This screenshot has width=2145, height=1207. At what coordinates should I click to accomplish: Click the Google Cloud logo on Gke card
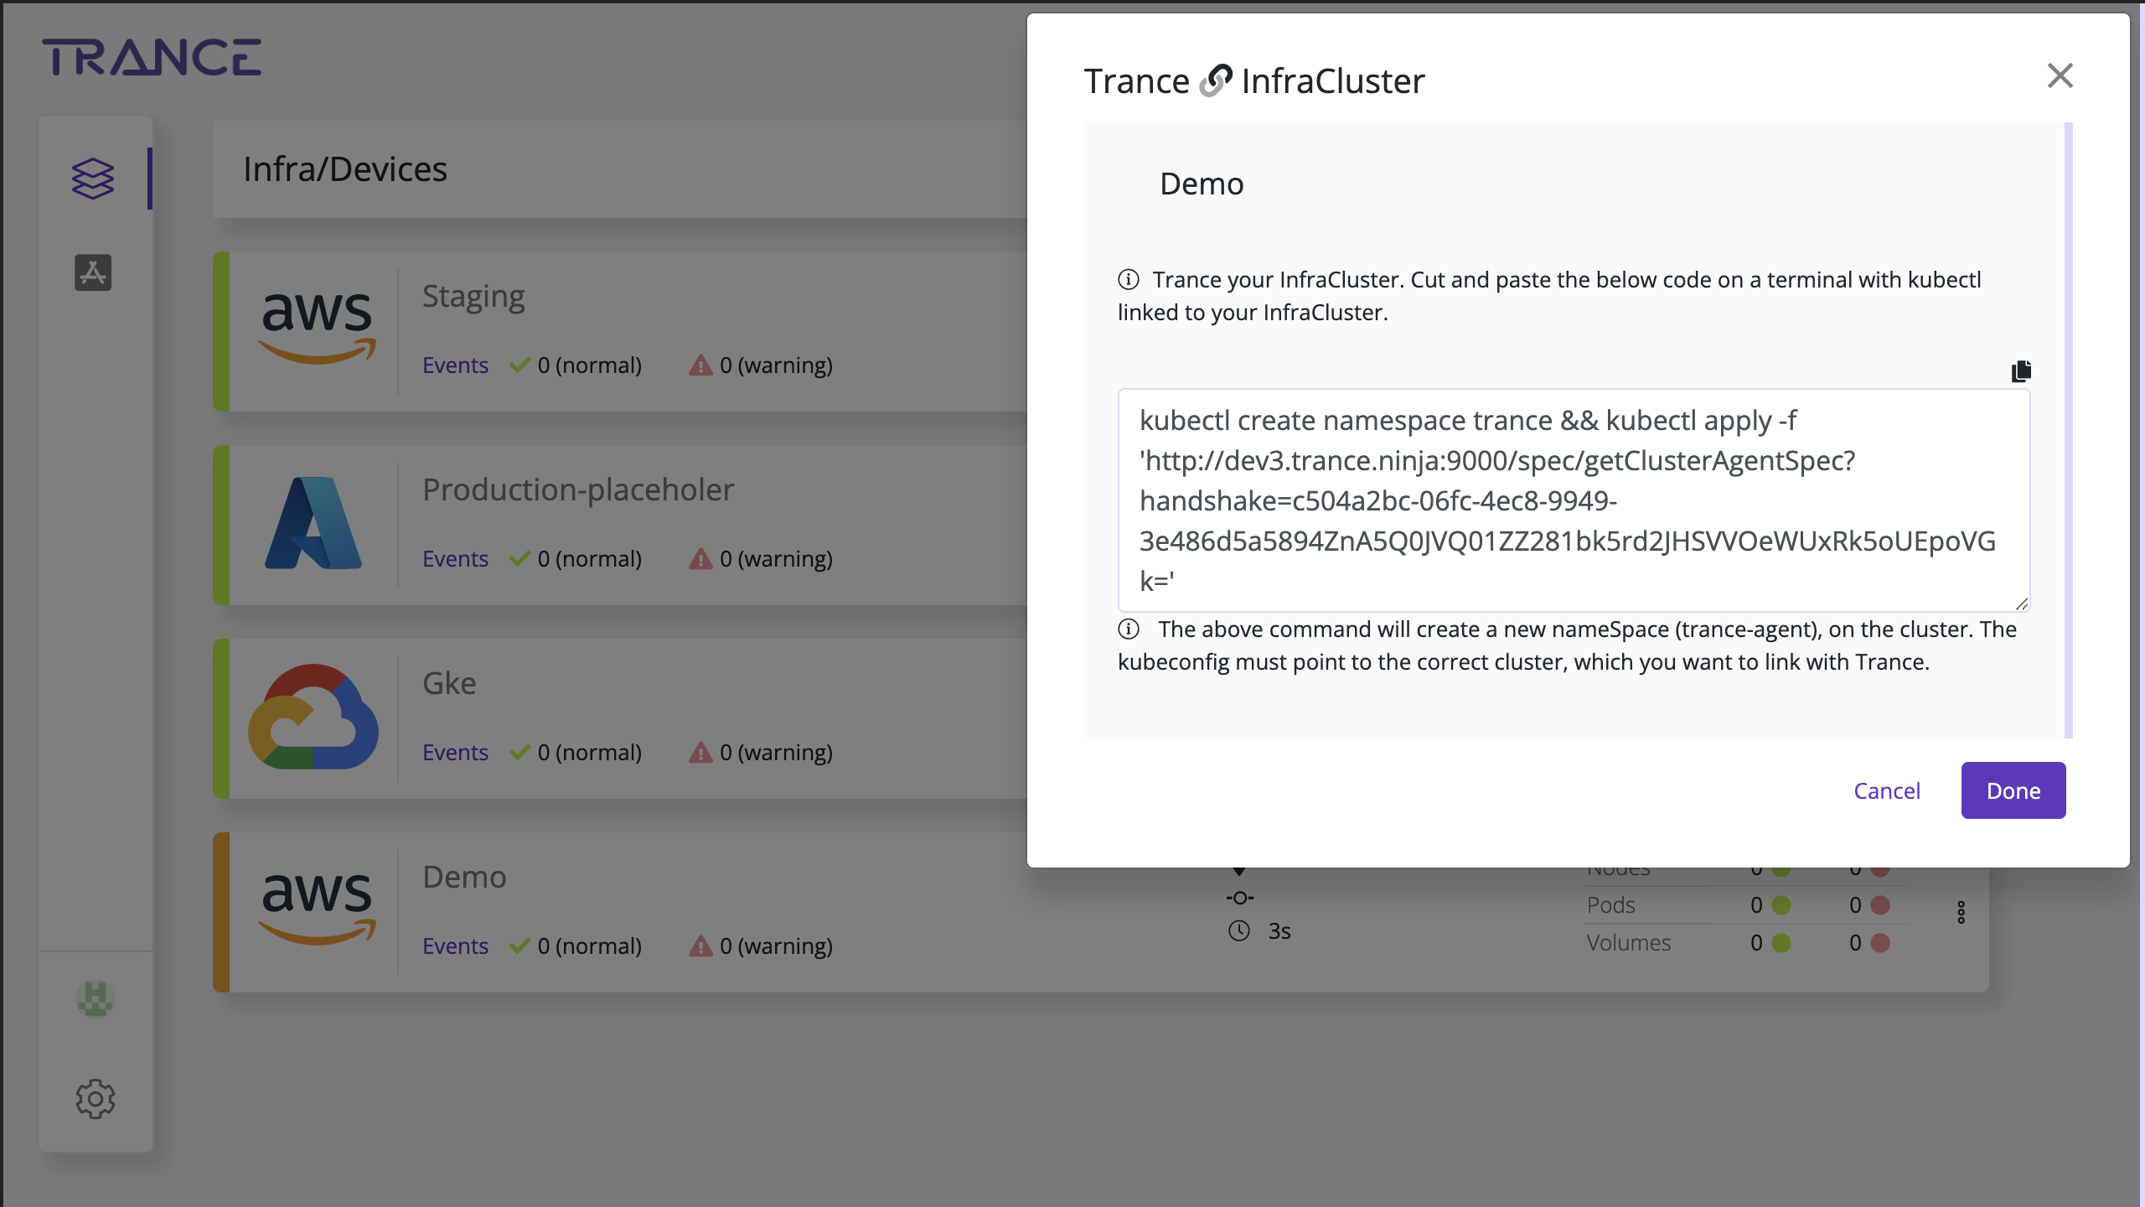[313, 717]
